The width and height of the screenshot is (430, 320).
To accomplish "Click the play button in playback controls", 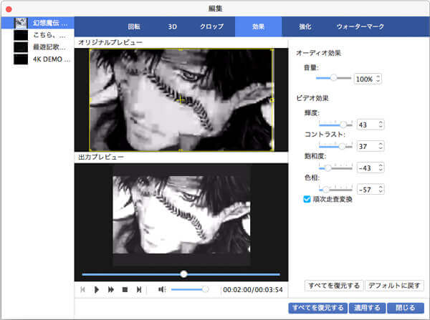I will coord(97,289).
